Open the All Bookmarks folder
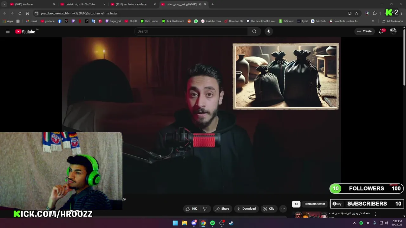The width and height of the screenshot is (406, 228). click(392, 21)
